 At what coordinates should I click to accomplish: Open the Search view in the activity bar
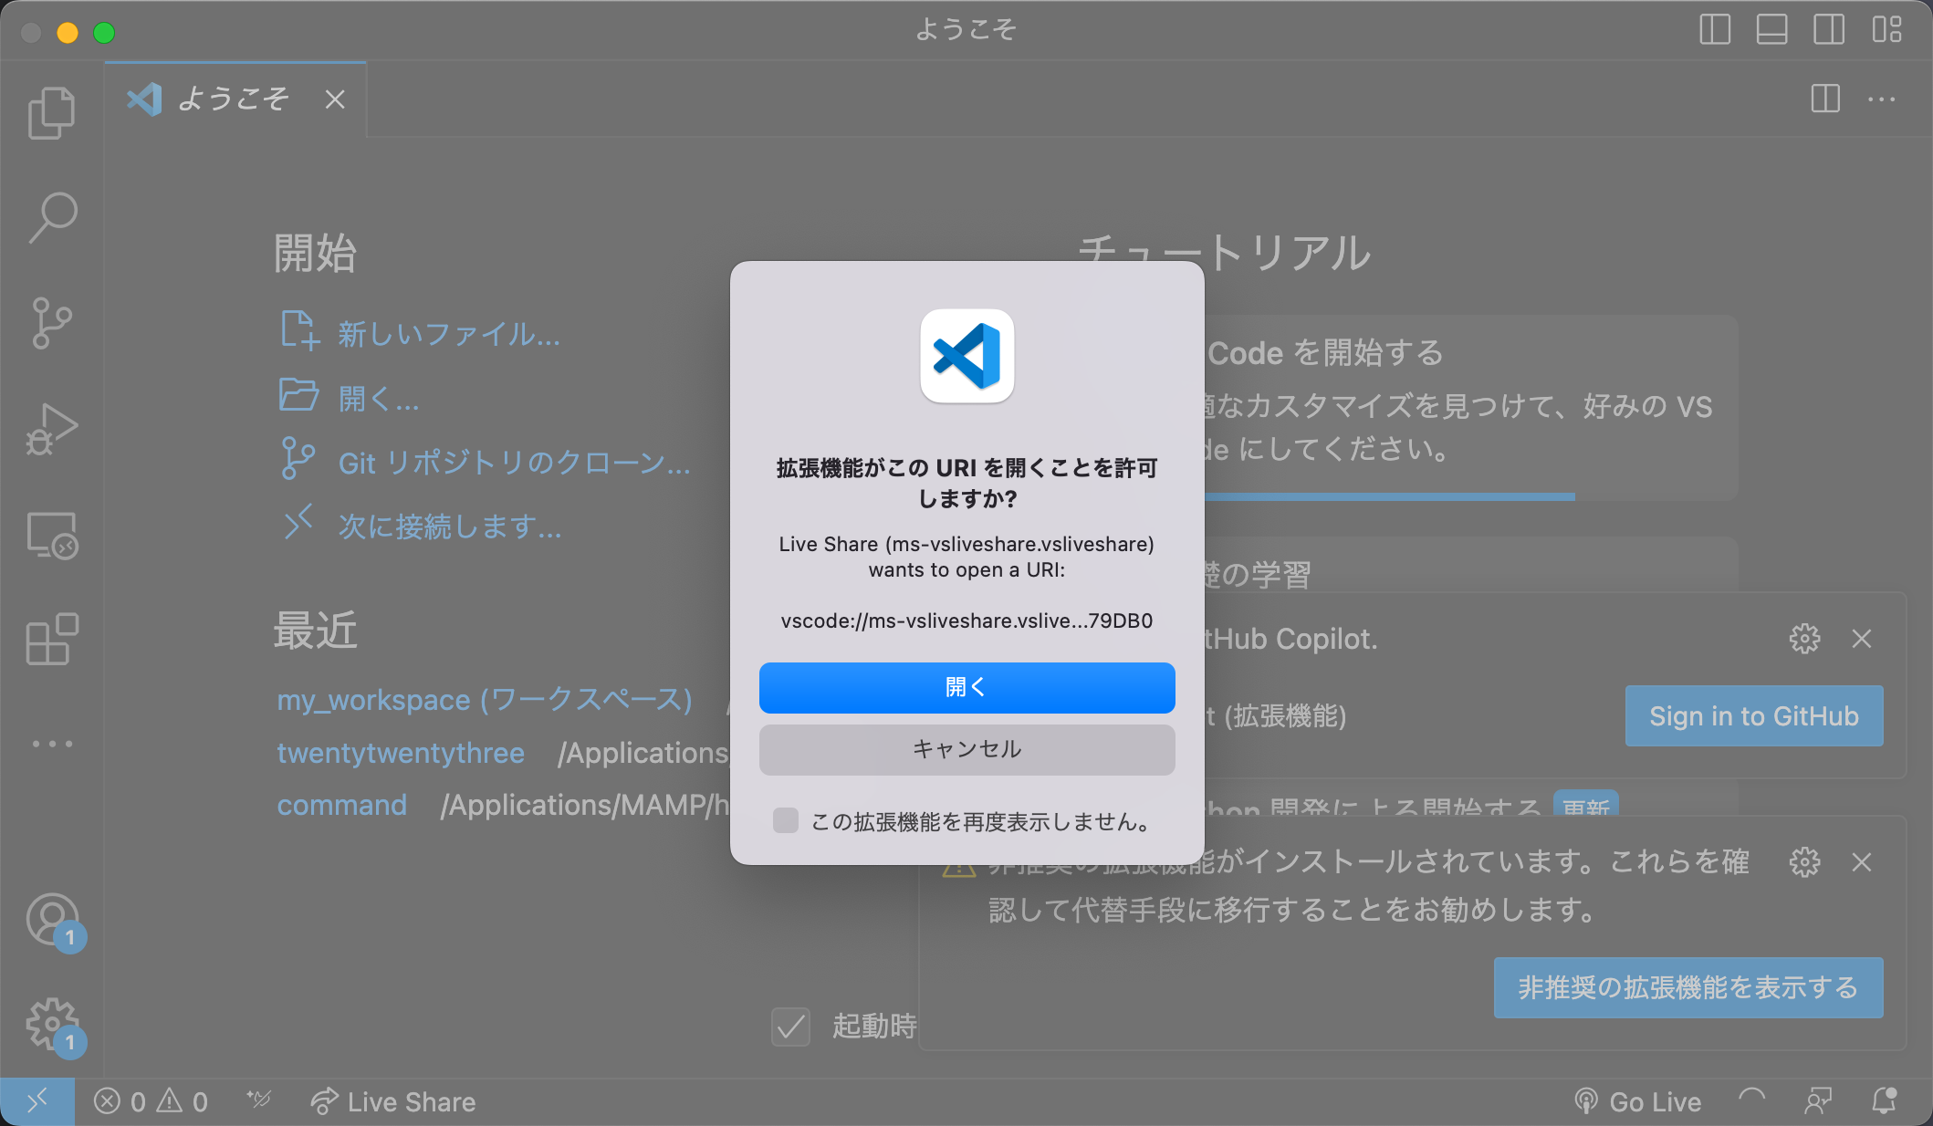point(52,218)
